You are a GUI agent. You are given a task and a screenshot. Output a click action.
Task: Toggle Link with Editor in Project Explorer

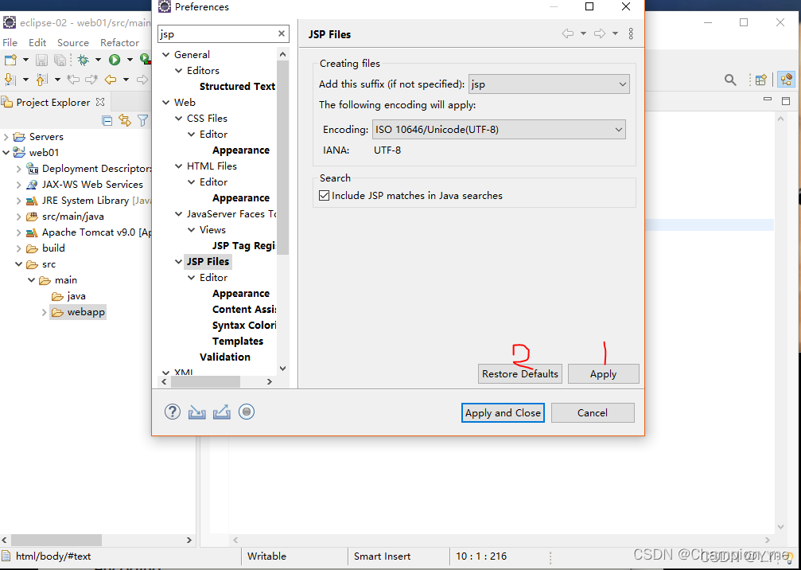point(125,121)
